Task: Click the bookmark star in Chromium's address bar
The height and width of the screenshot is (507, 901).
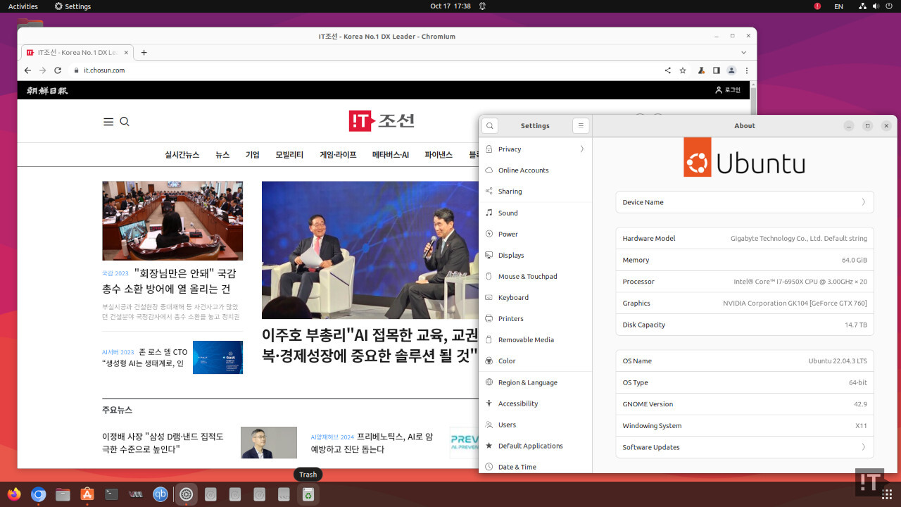Action: click(x=682, y=70)
